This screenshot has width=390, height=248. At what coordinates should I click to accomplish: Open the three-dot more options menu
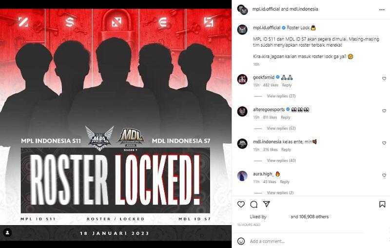[382, 10]
